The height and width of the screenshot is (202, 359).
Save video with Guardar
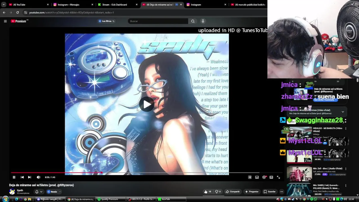click(x=269, y=192)
